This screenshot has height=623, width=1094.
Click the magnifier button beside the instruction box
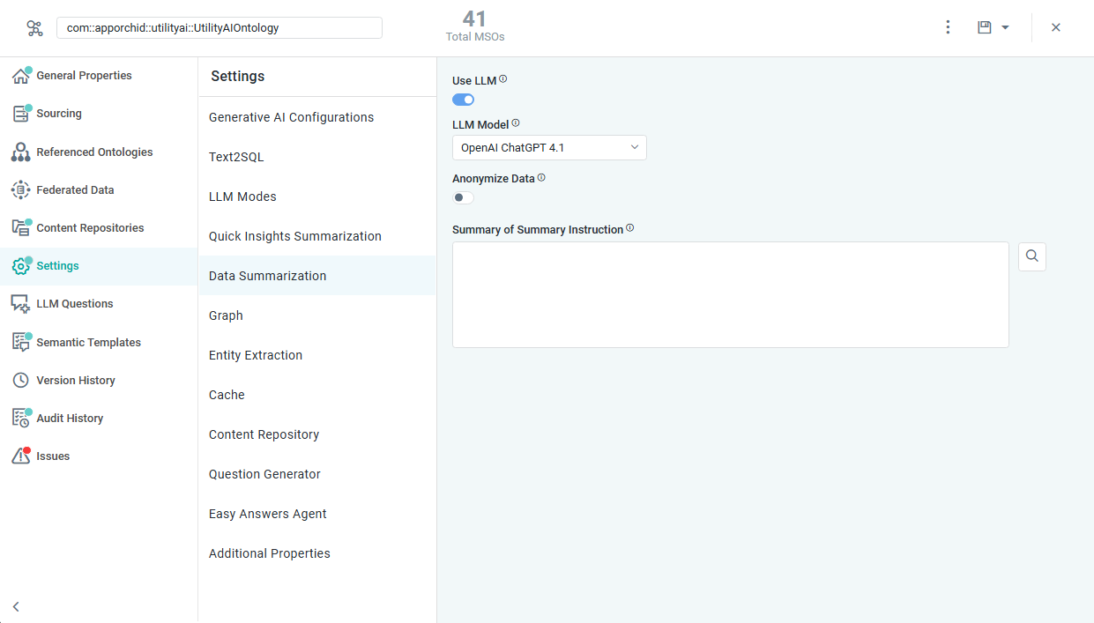click(1032, 256)
